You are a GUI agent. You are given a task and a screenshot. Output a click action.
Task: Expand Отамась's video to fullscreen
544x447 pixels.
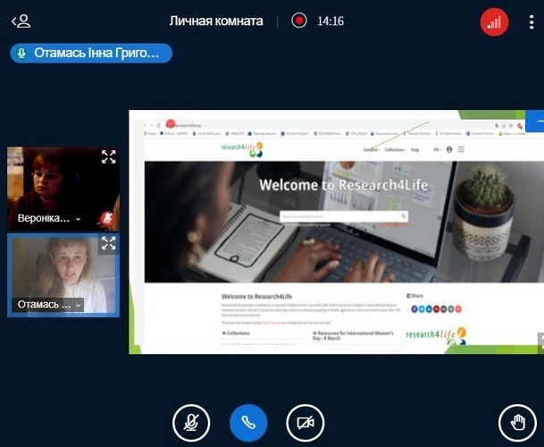point(108,243)
